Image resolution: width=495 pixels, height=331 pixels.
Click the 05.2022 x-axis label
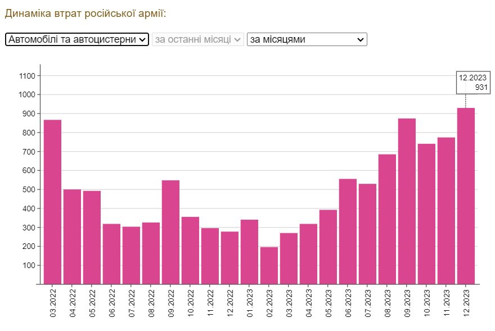tap(92, 305)
